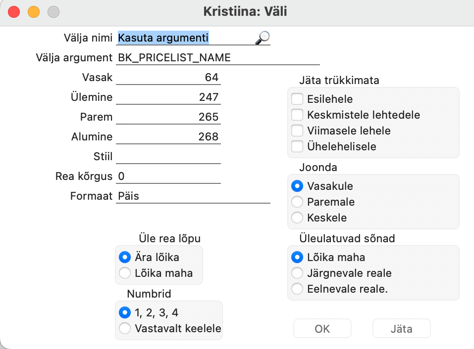
Task: Click into the empty Stiil field
Action: tap(168, 157)
